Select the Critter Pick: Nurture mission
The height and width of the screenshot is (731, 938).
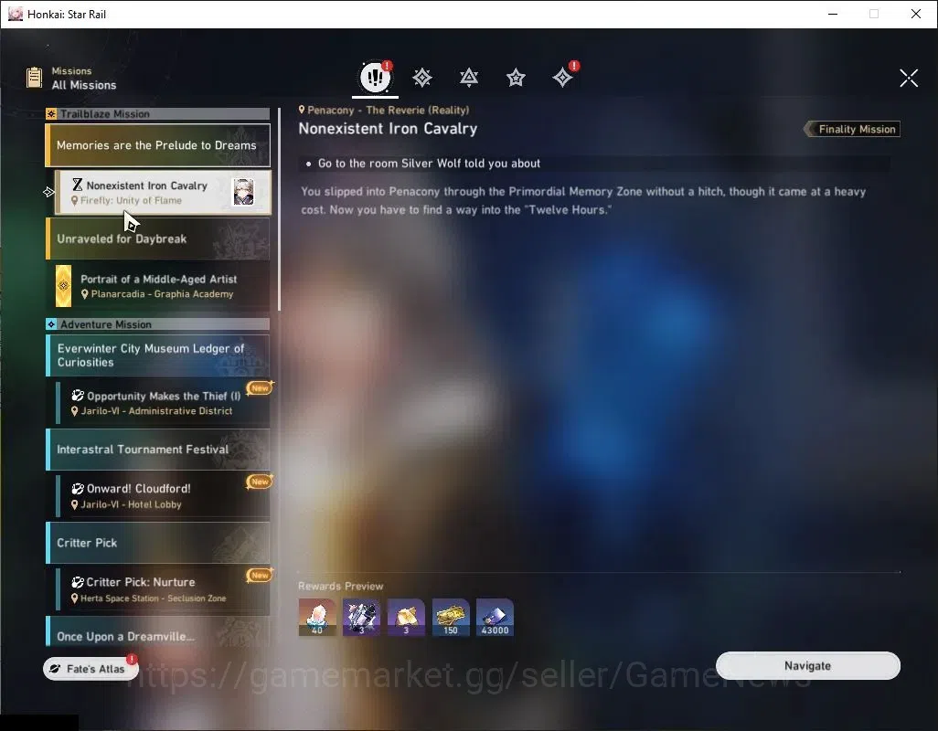[x=163, y=589]
